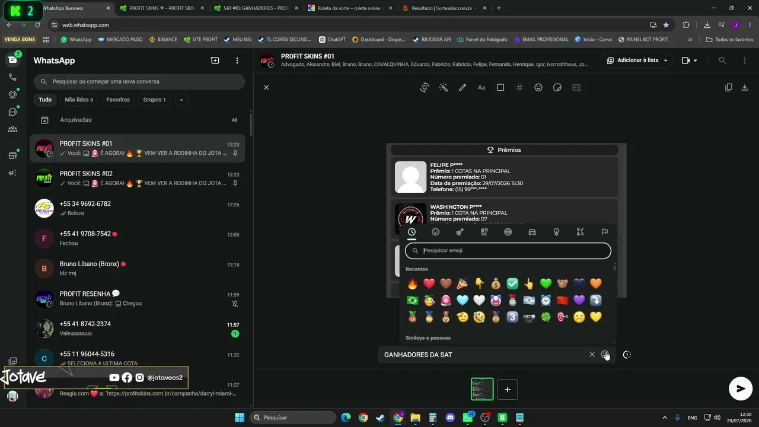Select the rotate and crop tool
The height and width of the screenshot is (427, 759).
425,87
